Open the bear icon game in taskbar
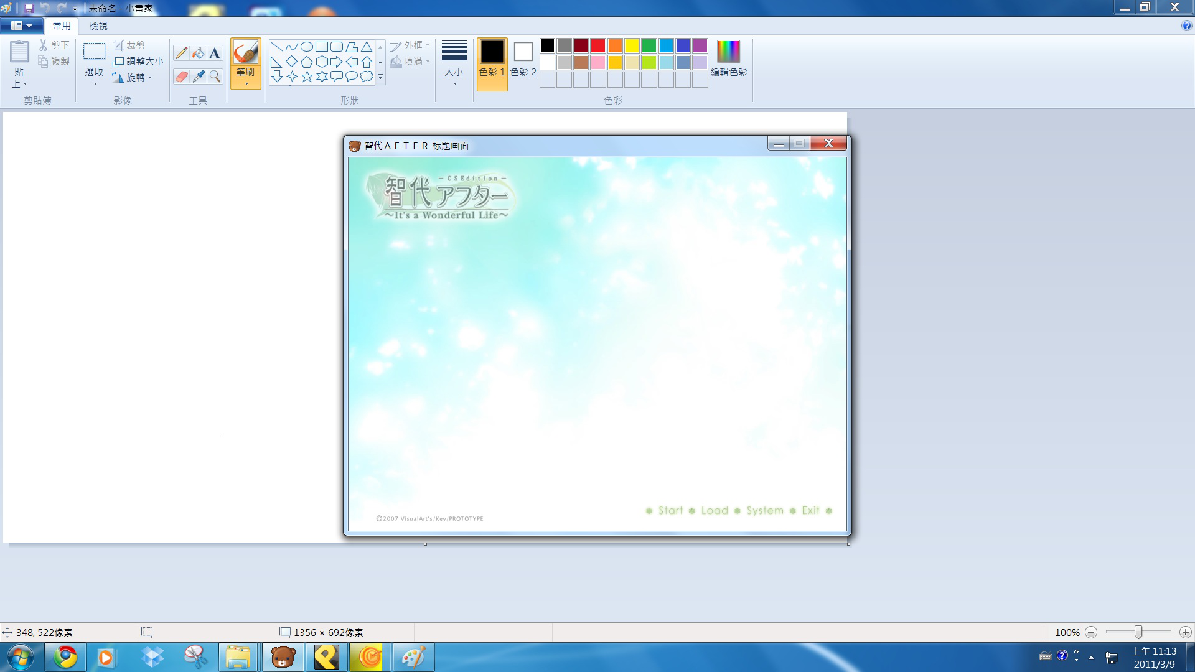Image resolution: width=1195 pixels, height=672 pixels. point(283,657)
